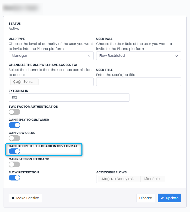Click inside the User Title input field
The height and width of the screenshot is (212, 190).
(x=138, y=82)
